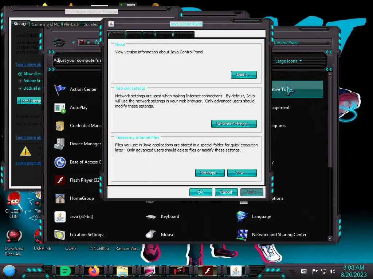Switch to Playback tab in Flash Player settings
The image size is (373, 279).
pyautogui.click(x=71, y=24)
